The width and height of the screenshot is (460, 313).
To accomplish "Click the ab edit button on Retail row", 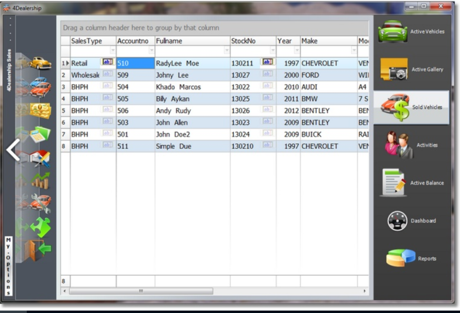I will [108, 62].
